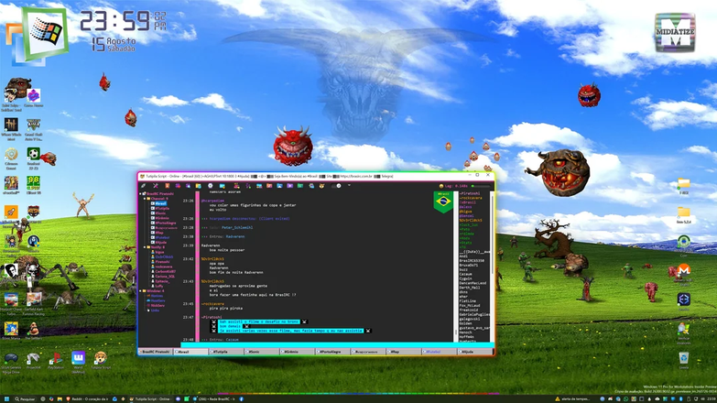The width and height of the screenshot is (717, 403).
Task: Select #Grêmio channel in the tree
Action: 162,218
